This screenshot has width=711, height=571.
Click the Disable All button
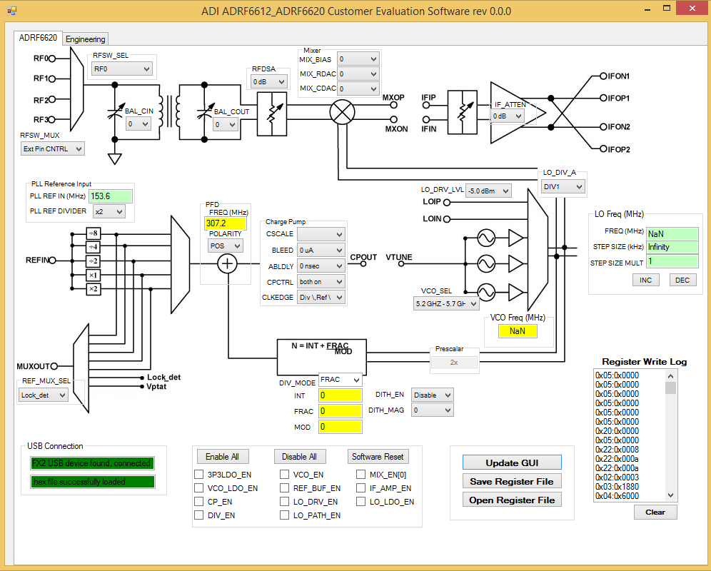pos(300,457)
